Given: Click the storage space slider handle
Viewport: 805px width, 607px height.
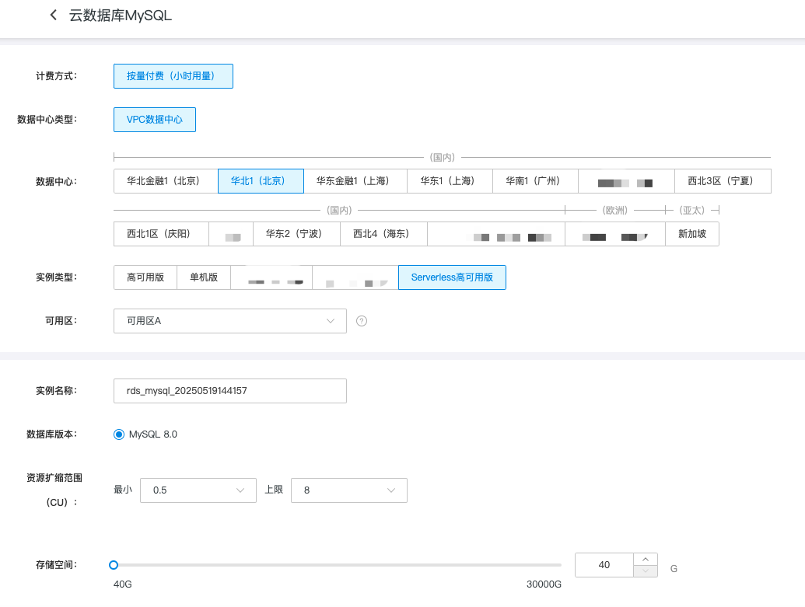Looking at the screenshot, I should click(114, 565).
